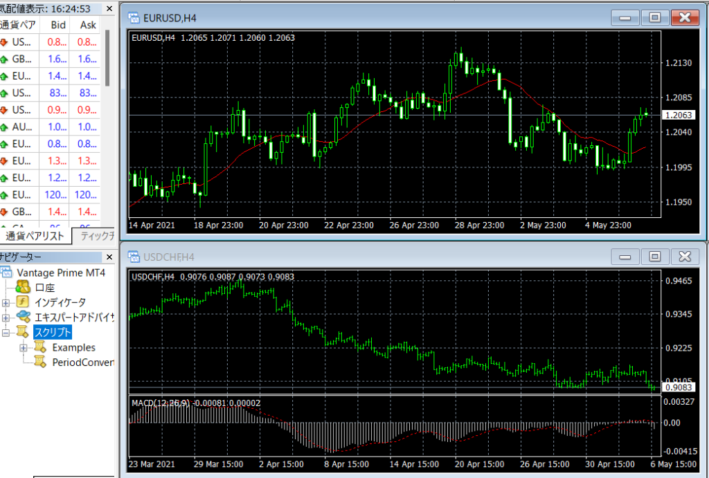Click the Examples folder script icon
This screenshot has width=709, height=478.
coord(40,347)
